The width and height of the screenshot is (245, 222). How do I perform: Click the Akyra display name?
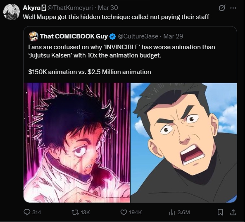click(32, 8)
